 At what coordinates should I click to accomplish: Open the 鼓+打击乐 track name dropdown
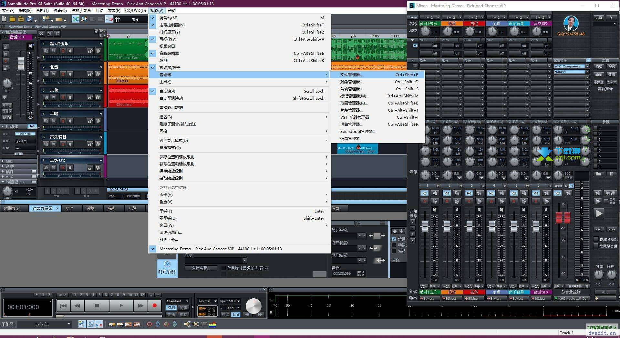101,44
